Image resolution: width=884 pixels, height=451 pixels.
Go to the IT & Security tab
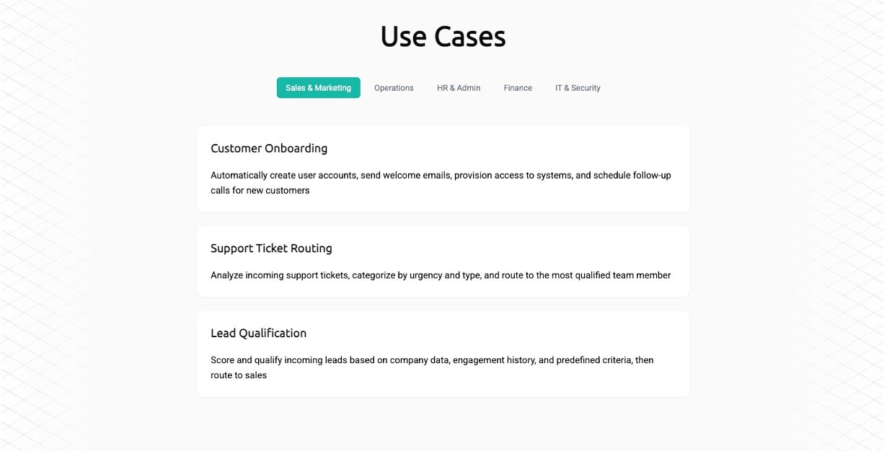(578, 88)
